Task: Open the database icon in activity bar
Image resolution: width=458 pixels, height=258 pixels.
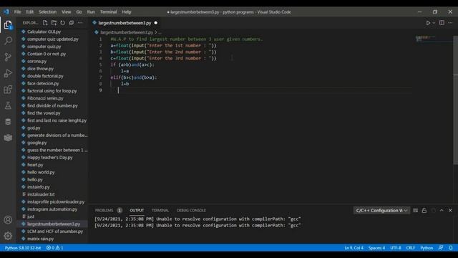Action: point(8,121)
